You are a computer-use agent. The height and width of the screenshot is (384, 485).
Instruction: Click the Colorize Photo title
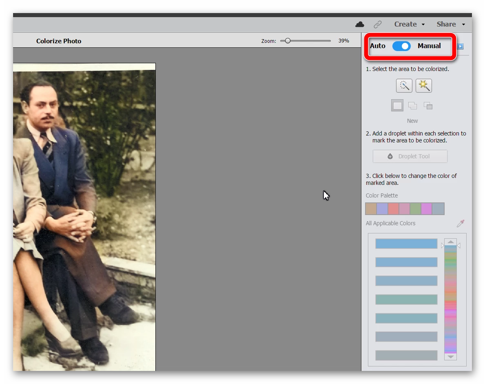59,41
